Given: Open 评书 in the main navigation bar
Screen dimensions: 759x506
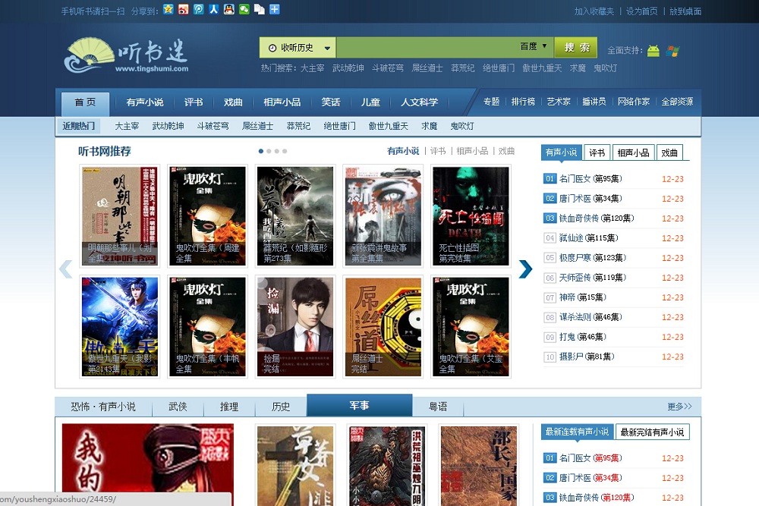Looking at the screenshot, I should (x=194, y=102).
